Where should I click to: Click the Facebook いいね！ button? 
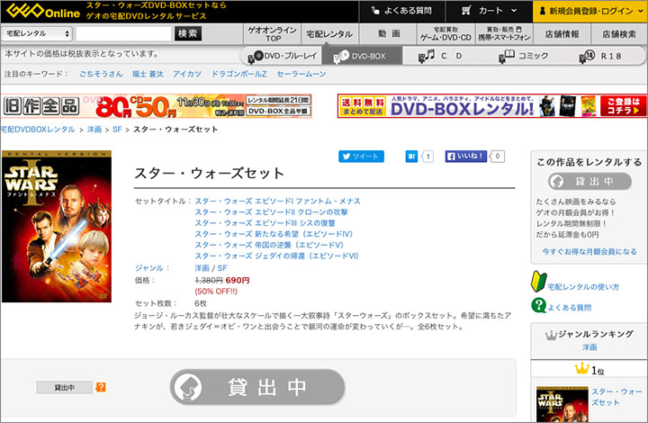pyautogui.click(x=466, y=156)
